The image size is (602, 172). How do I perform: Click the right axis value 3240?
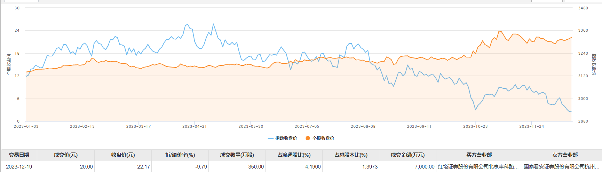583,53
